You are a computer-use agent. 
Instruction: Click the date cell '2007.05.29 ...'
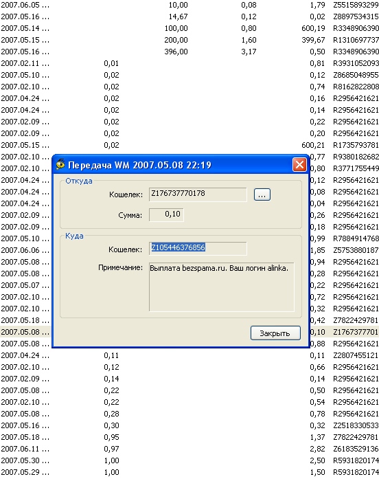tap(25, 472)
